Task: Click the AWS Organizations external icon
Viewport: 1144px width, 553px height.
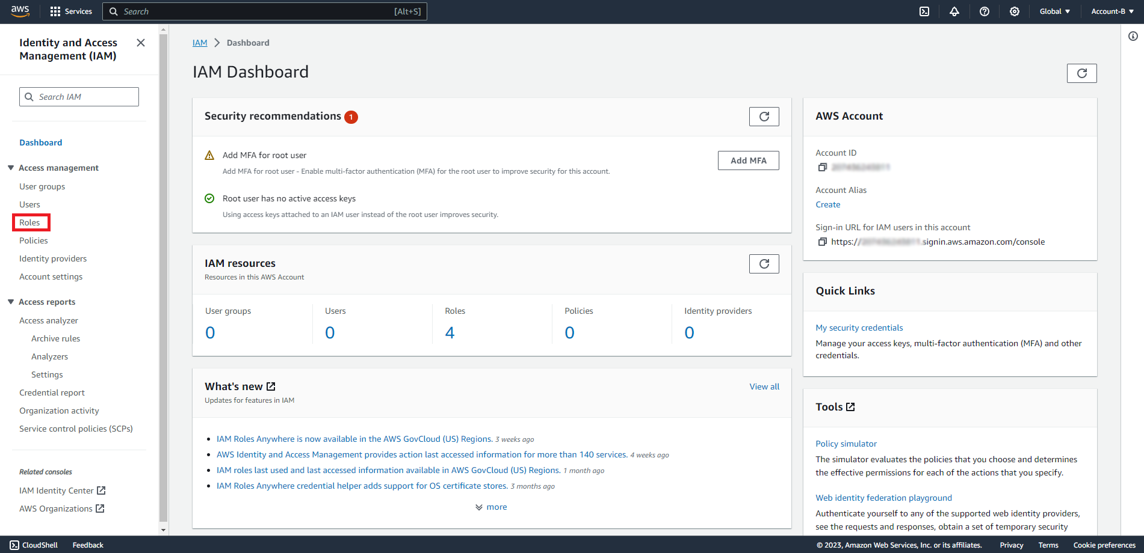Action: [x=100, y=509]
